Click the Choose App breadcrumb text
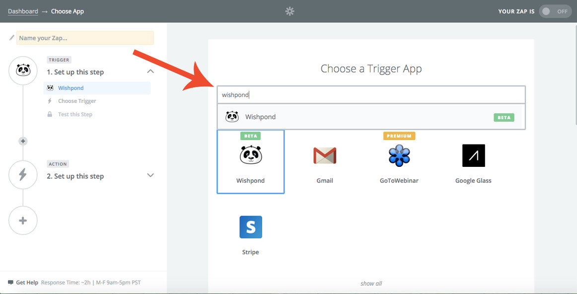577x294 pixels. (68, 11)
